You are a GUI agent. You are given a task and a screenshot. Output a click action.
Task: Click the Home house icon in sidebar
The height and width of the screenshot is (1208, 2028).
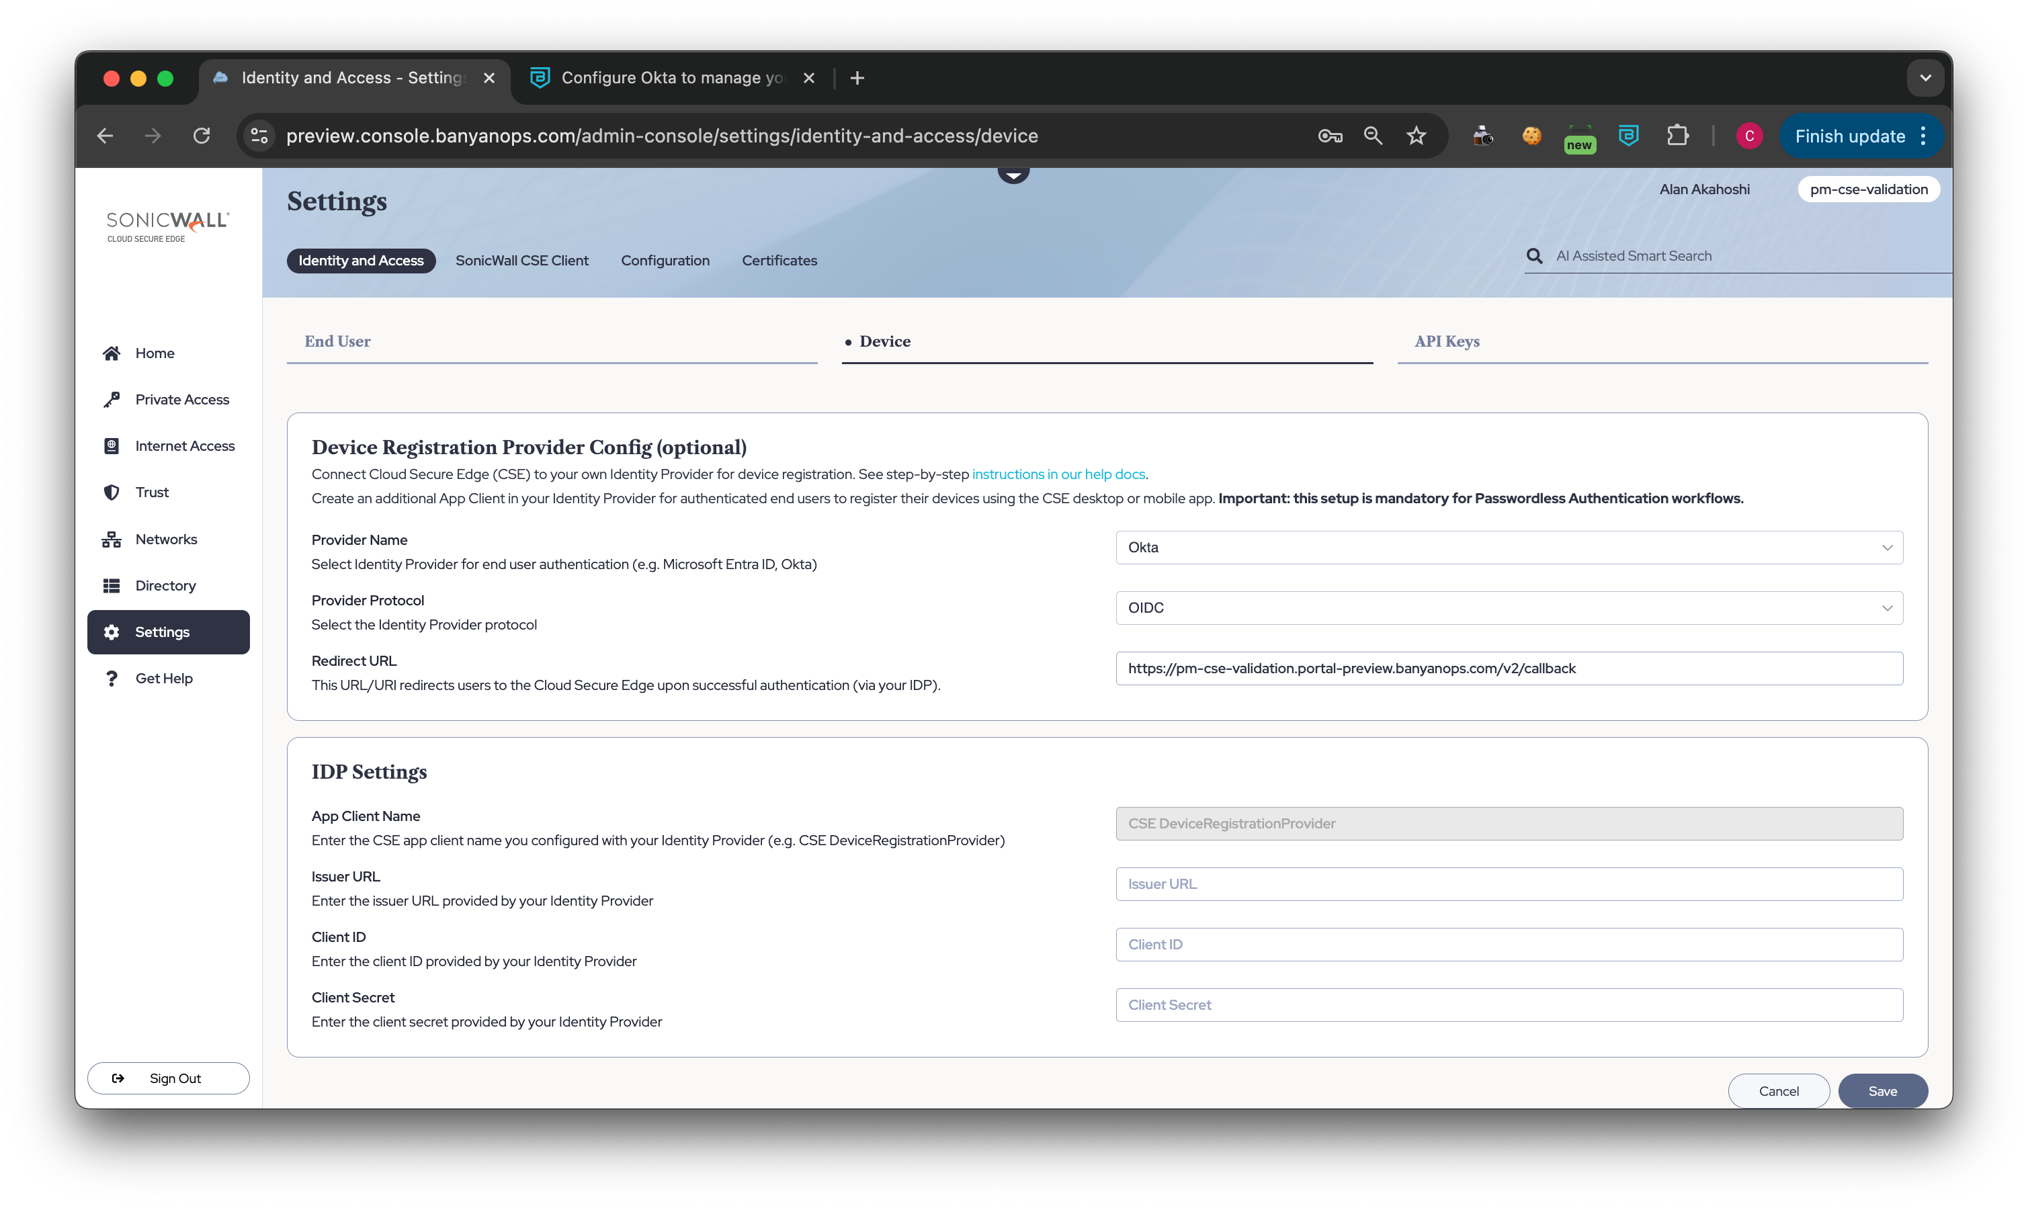point(112,353)
